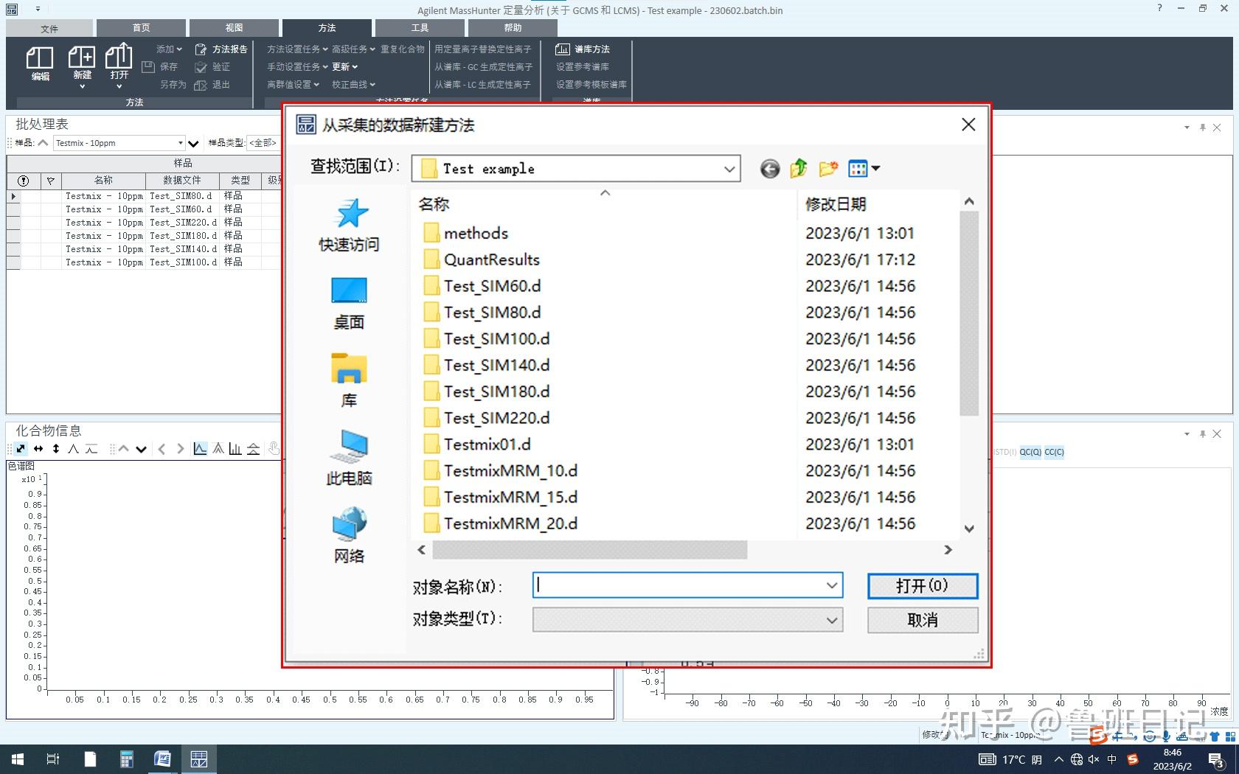Click the 退出 exit icon in the ribbon
Screen dimensions: 1239x774
[x=201, y=85]
